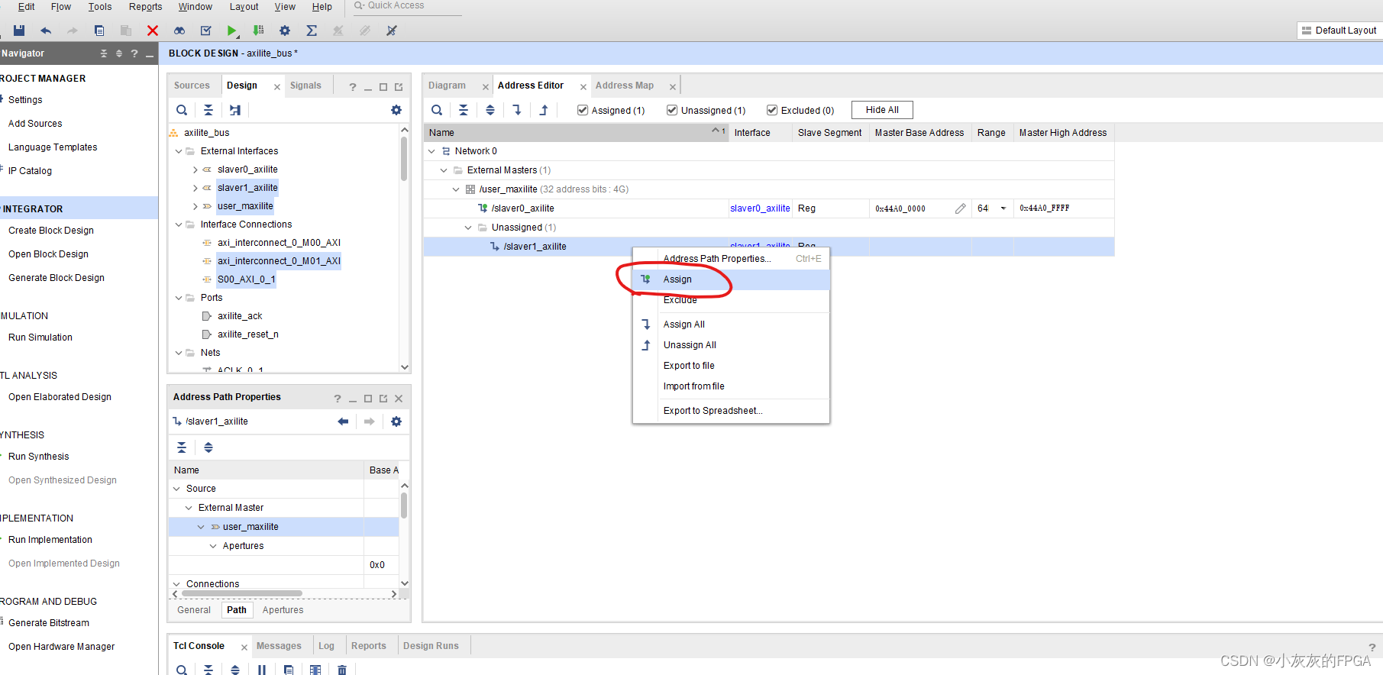Select the slaver0_axilite interface link
1383x675 pixels.
click(x=760, y=208)
